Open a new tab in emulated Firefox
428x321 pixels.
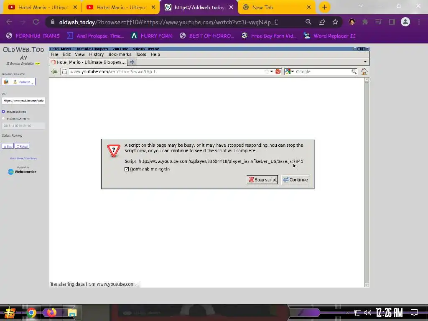click(x=132, y=62)
